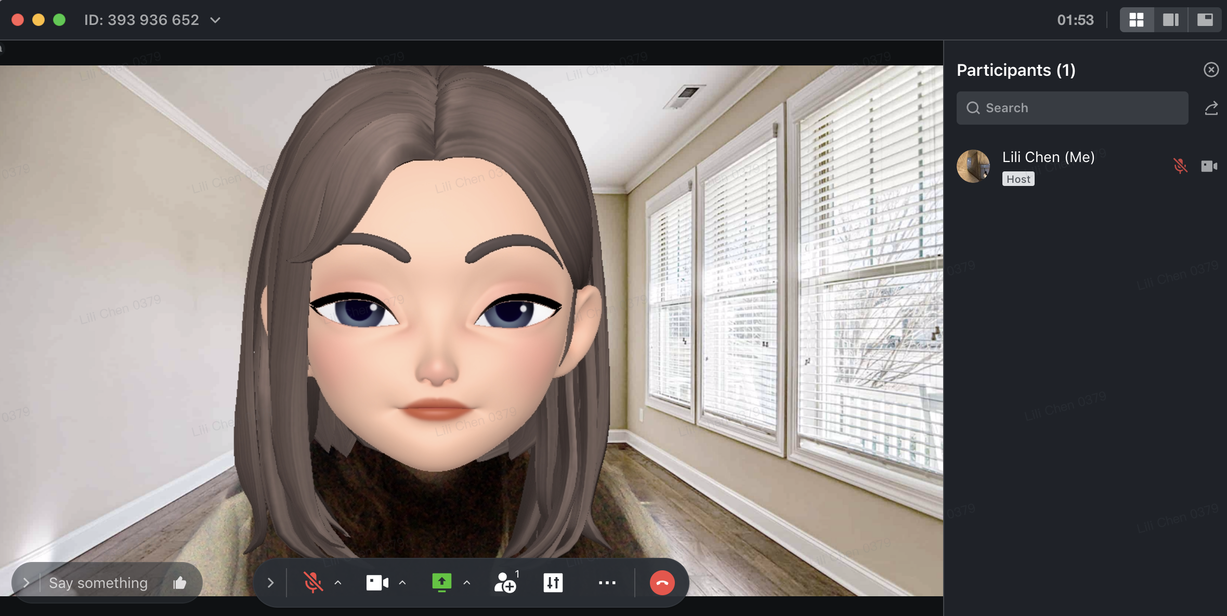Open the more options ellipsis menu
1227x616 pixels.
click(607, 582)
